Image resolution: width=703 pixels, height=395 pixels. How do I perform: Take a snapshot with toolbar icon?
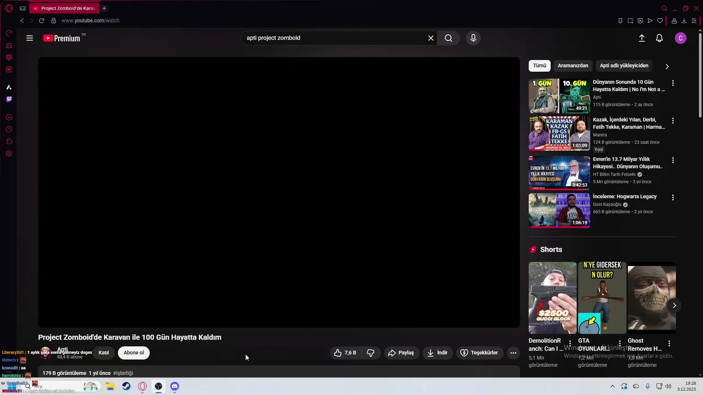pos(630,20)
